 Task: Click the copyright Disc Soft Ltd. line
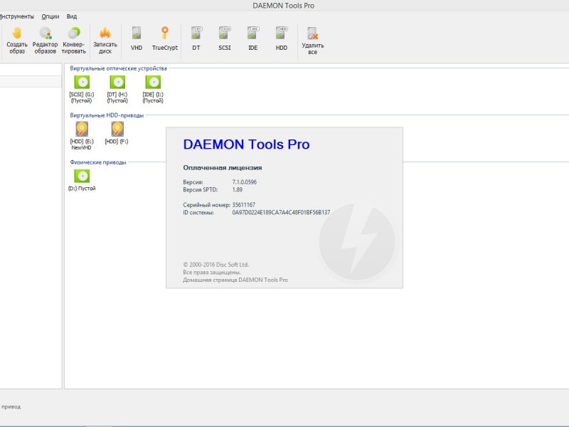tap(216, 265)
